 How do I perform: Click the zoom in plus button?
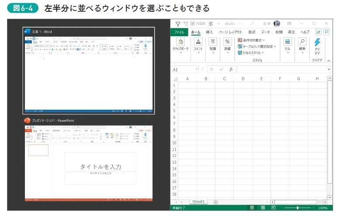click(313, 208)
